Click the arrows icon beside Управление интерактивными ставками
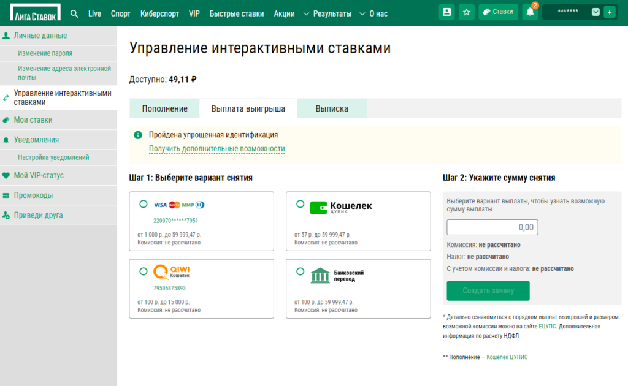This screenshot has height=386, width=628. click(x=6, y=97)
